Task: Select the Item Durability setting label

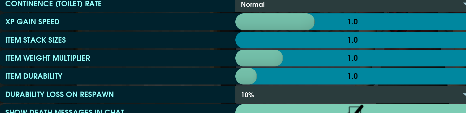Action: 34,76
